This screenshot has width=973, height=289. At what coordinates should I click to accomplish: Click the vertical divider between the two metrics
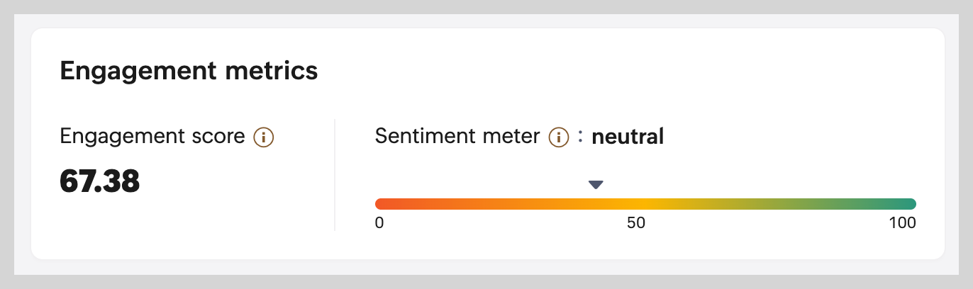pos(335,175)
